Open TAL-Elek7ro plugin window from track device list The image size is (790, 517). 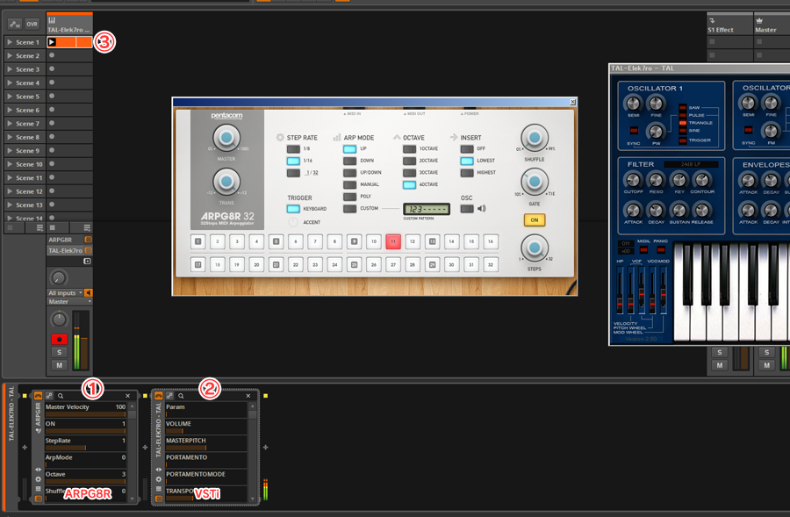click(x=88, y=250)
